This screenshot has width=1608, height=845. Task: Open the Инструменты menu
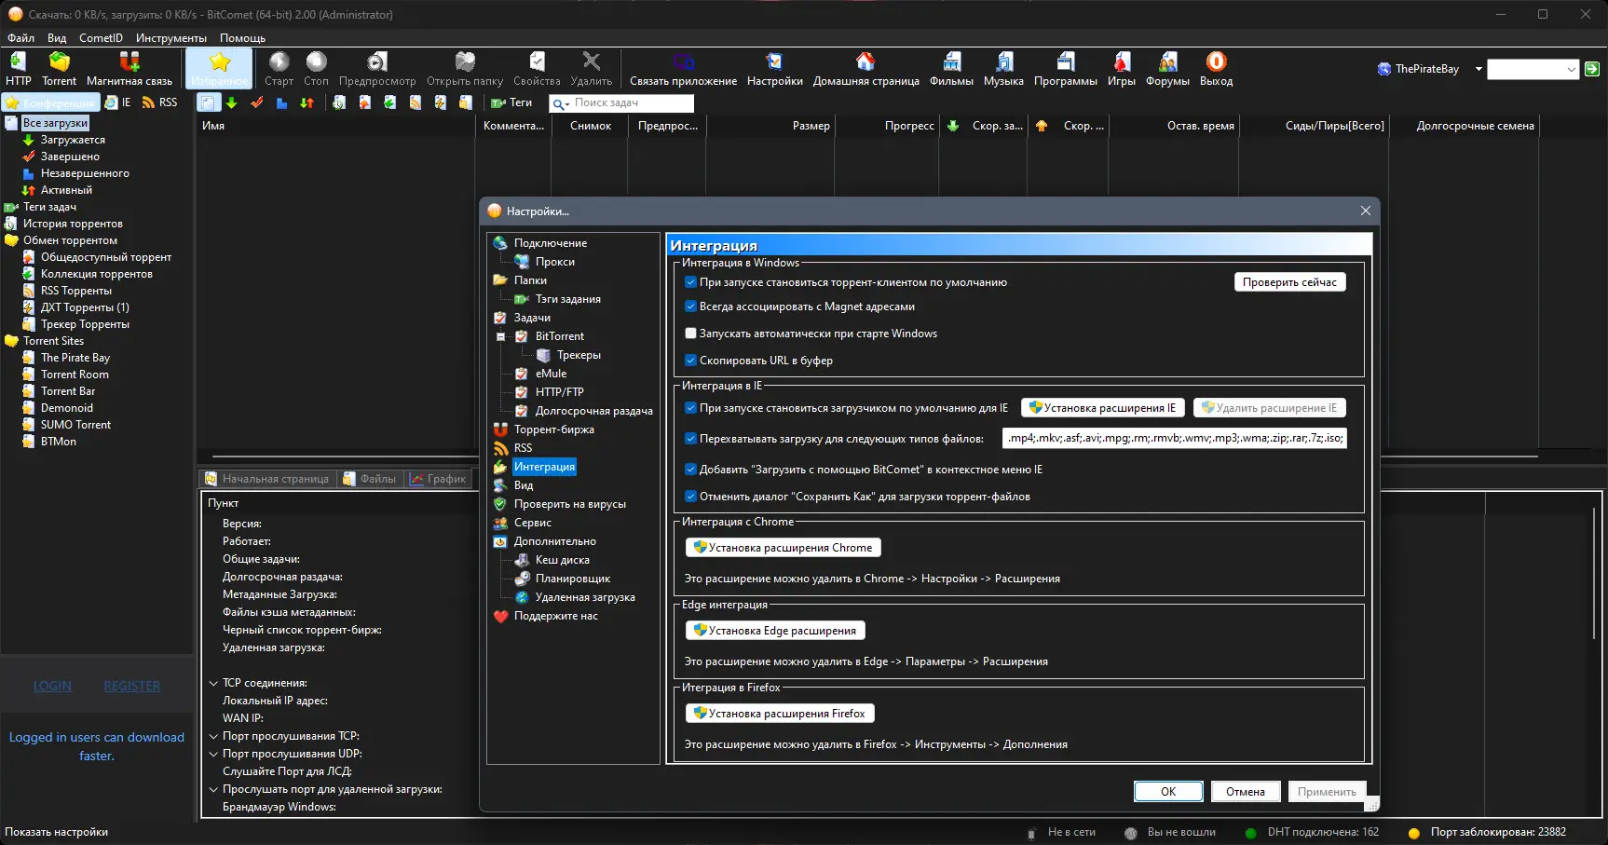pyautogui.click(x=171, y=38)
